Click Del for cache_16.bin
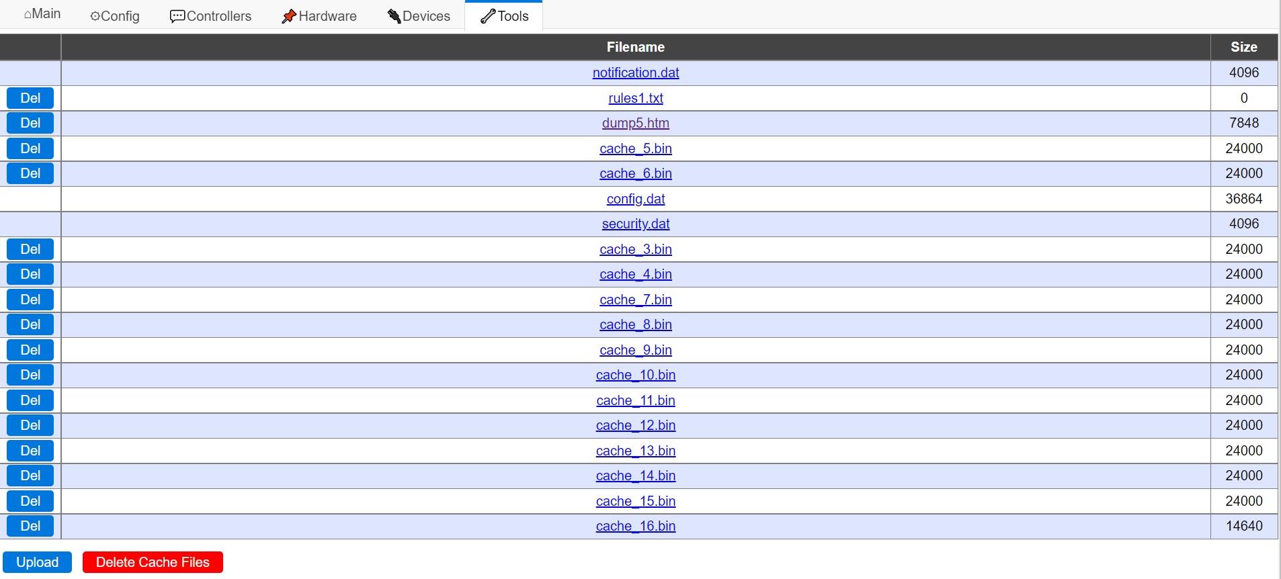The height and width of the screenshot is (579, 1281). (x=30, y=526)
